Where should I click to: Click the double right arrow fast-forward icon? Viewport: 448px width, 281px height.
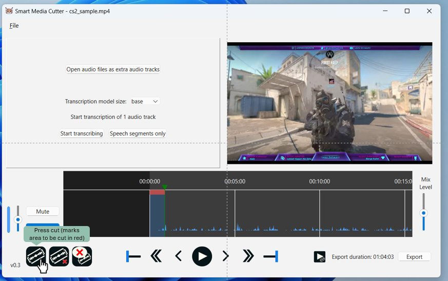point(248,256)
